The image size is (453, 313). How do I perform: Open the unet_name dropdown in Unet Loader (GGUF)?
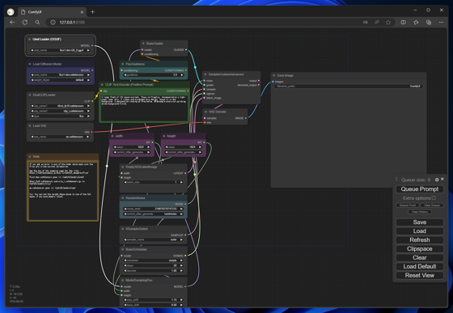[x=61, y=50]
